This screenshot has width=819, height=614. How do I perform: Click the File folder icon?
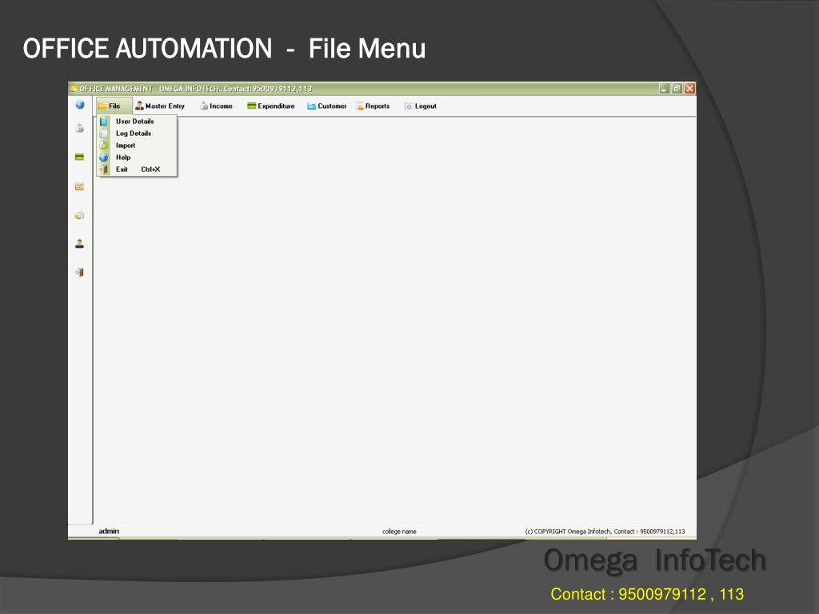tap(102, 106)
